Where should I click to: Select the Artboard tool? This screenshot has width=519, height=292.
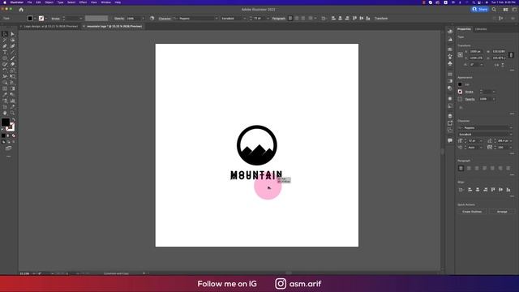(x=5, y=107)
